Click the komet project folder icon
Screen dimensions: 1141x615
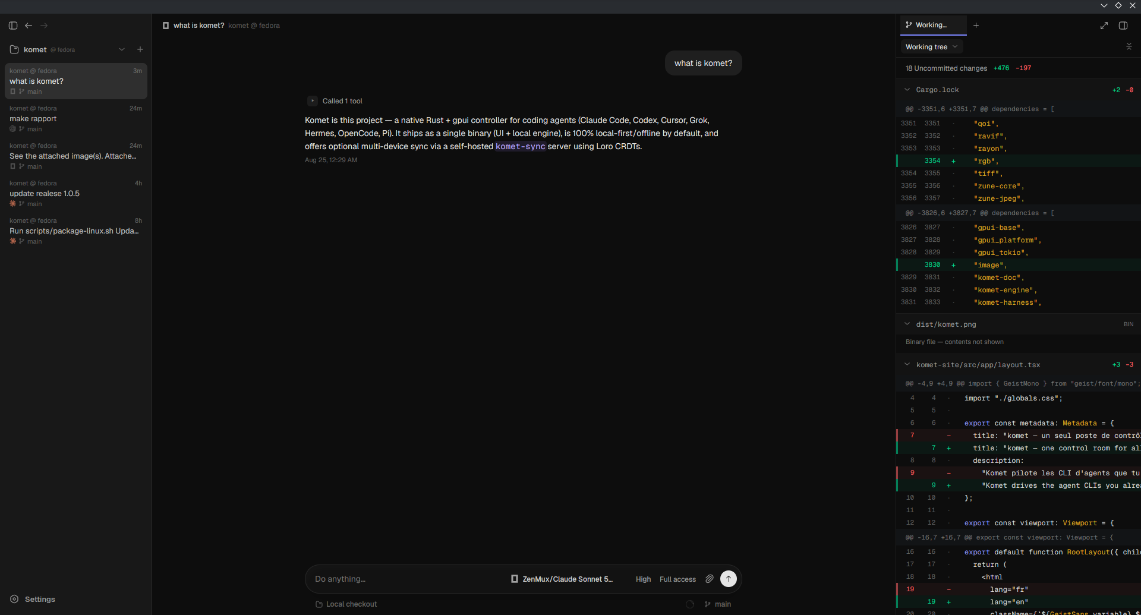(14, 49)
